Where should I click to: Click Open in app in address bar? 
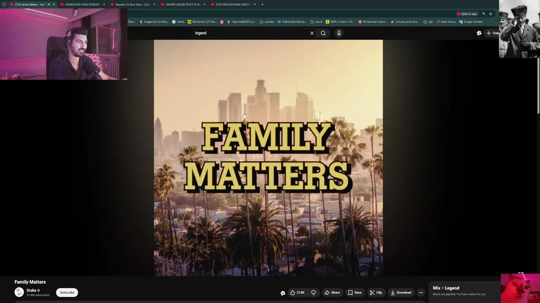click(467, 14)
